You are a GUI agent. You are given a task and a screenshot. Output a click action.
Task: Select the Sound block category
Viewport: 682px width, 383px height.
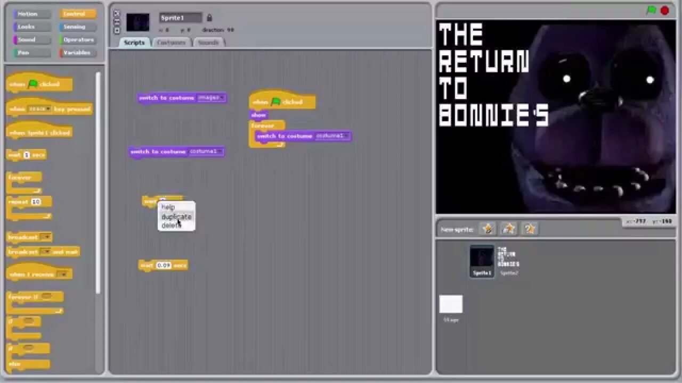tap(32, 39)
